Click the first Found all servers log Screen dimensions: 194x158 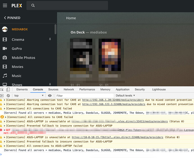click(97, 113)
